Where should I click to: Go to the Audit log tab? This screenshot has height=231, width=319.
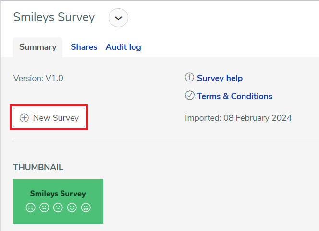pyautogui.click(x=123, y=47)
